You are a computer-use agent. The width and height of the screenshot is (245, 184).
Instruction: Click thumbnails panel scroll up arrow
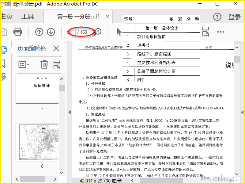point(62,79)
